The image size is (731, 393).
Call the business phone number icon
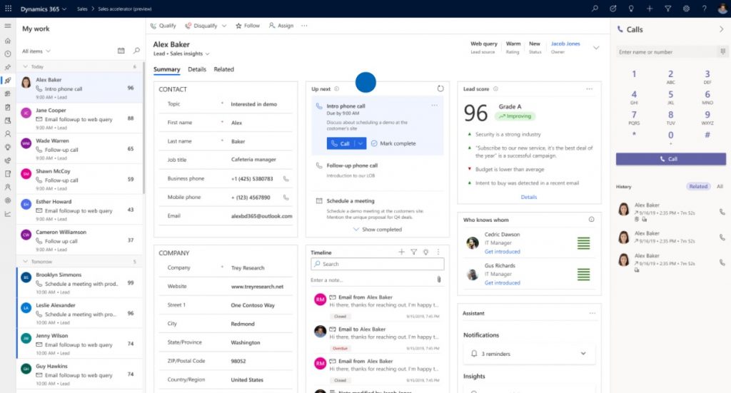[x=286, y=179]
